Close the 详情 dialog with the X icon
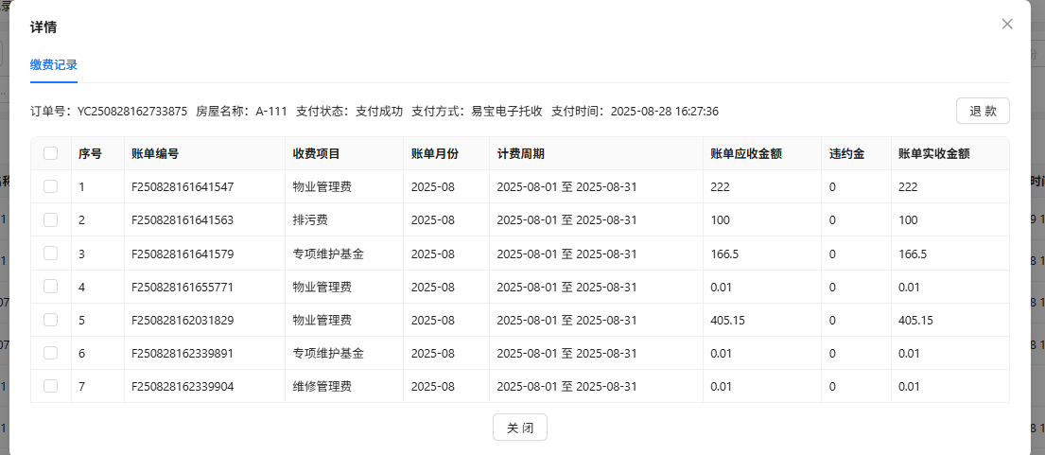The width and height of the screenshot is (1045, 455). point(1007,24)
